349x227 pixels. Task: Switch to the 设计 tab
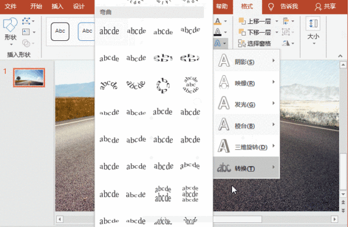pos(79,6)
